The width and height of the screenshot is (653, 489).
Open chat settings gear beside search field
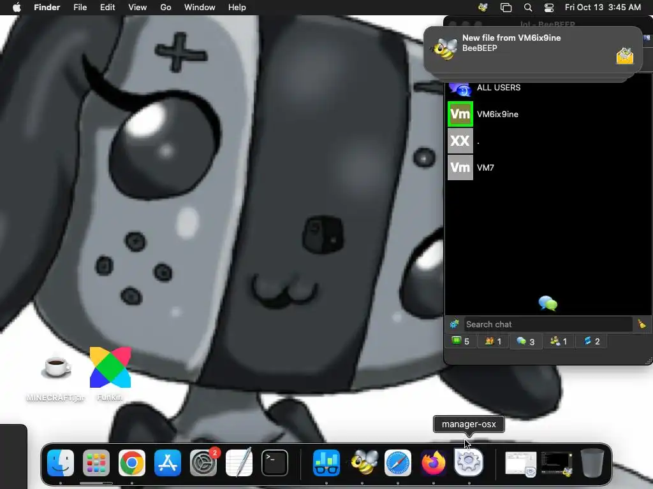454,324
